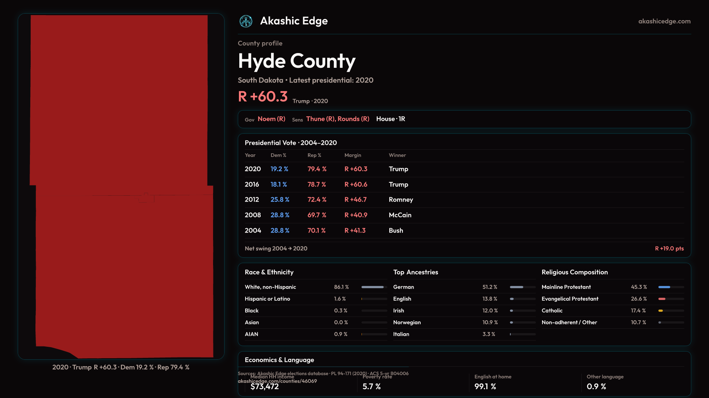Click the 2008 McCain row margin

point(356,215)
